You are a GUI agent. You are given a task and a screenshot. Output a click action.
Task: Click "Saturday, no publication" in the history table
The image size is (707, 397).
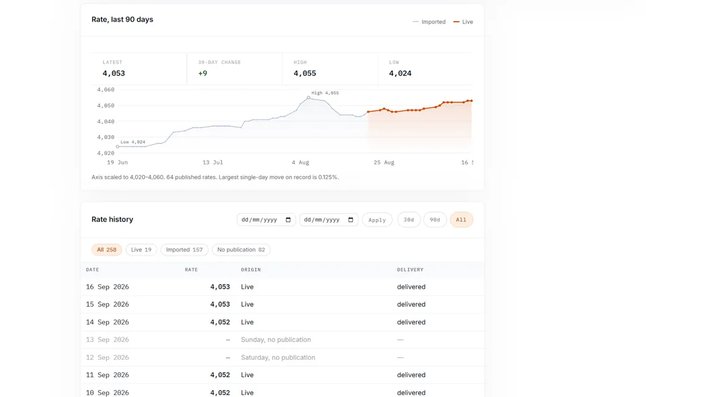[x=278, y=357]
